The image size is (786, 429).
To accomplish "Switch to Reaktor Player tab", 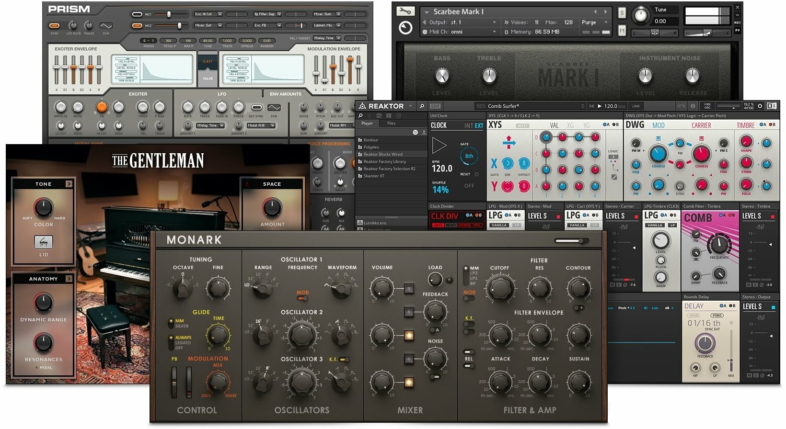I will (367, 123).
